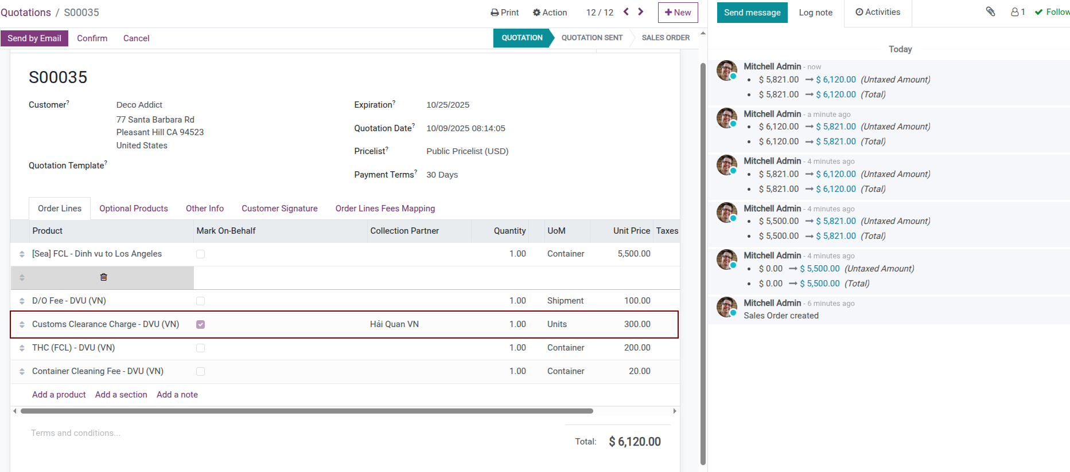This screenshot has width=1070, height=472.
Task: Open the Print dropdown menu
Action: (504, 13)
